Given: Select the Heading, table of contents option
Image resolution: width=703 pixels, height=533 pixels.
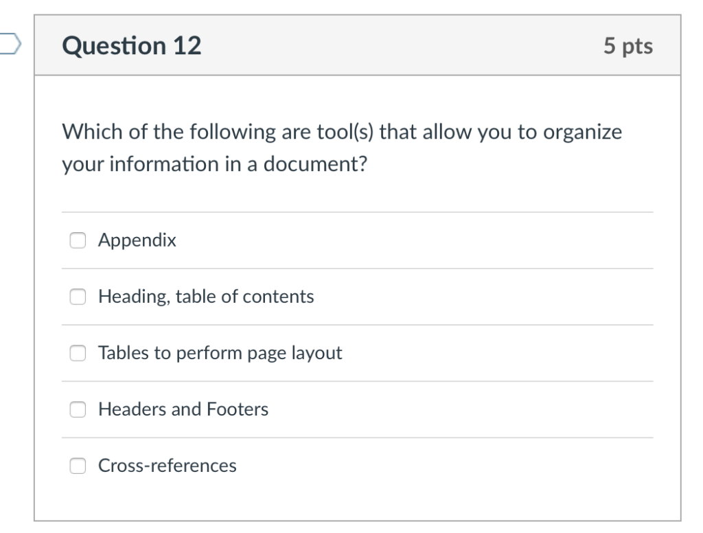Looking at the screenshot, I should point(78,296).
